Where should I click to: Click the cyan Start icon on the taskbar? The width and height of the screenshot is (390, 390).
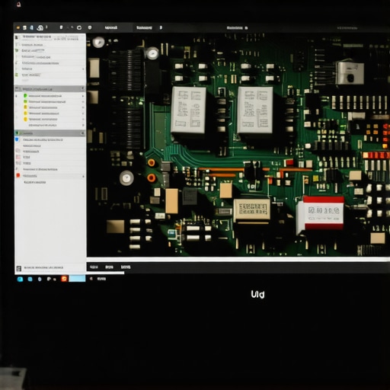20,280
